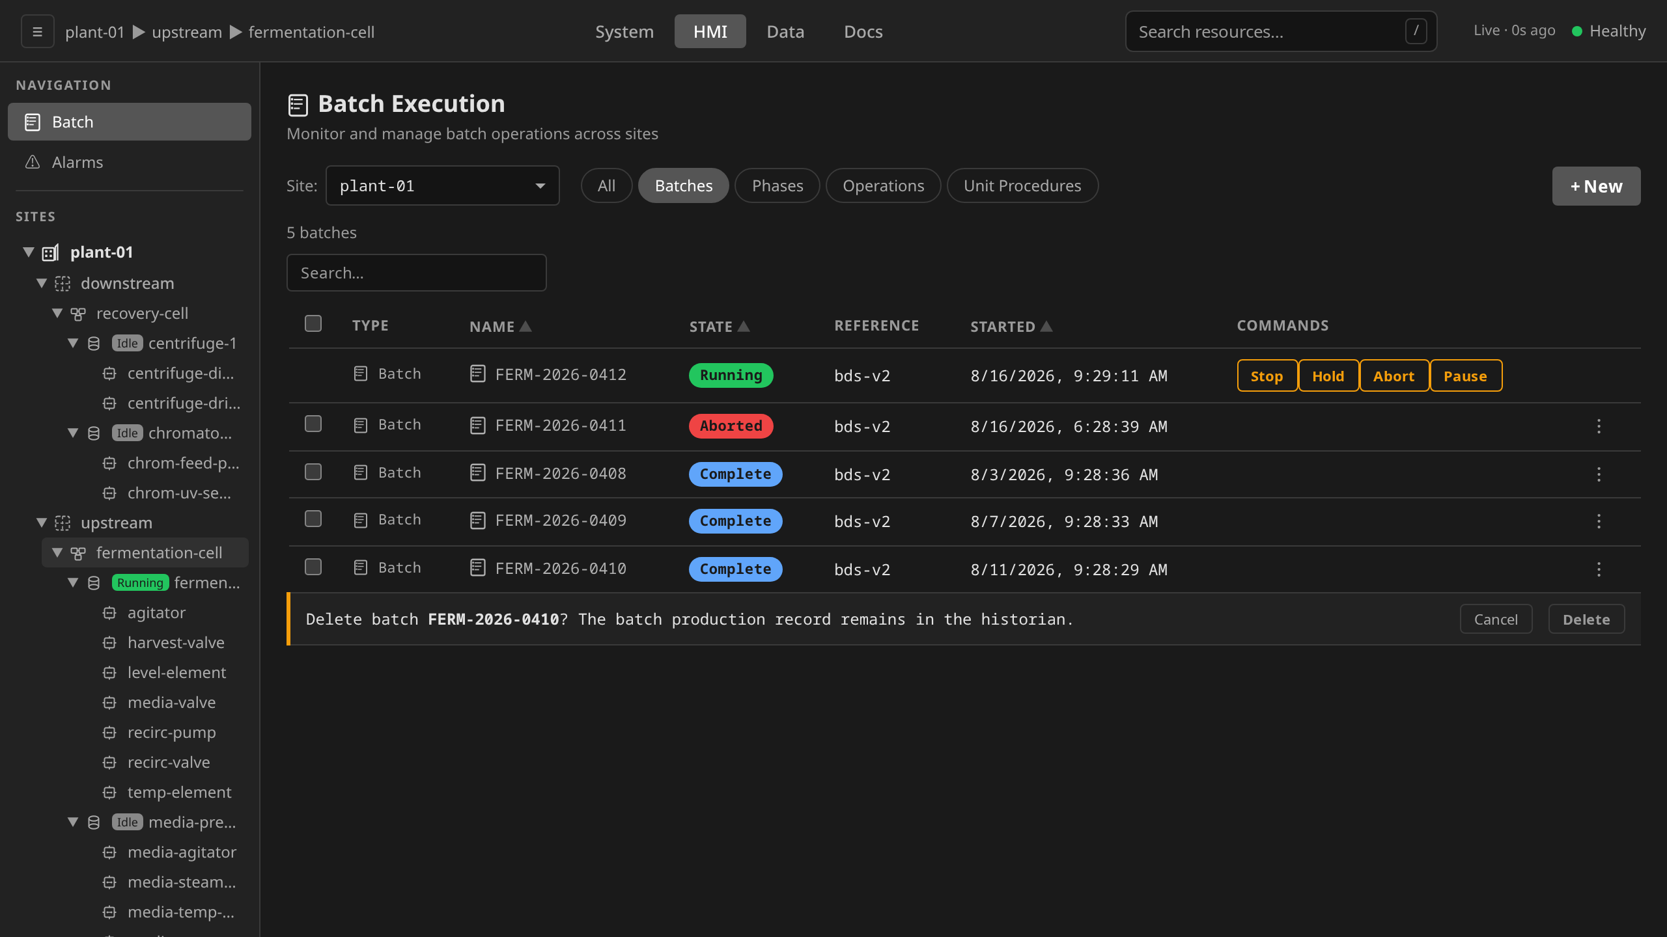
Task: Switch to the System tab
Action: (624, 31)
